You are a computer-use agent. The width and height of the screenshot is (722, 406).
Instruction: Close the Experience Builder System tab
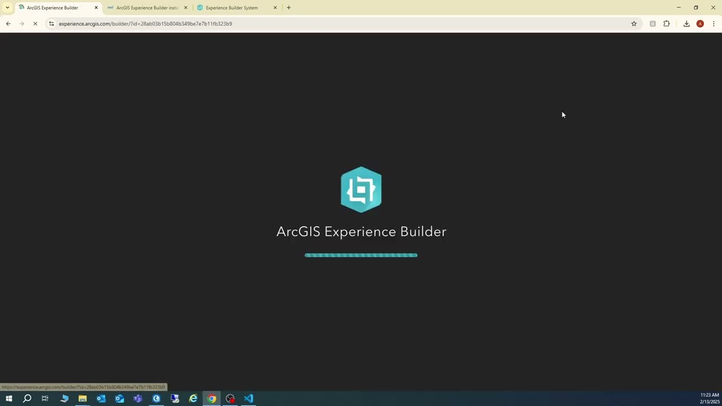coord(275,8)
